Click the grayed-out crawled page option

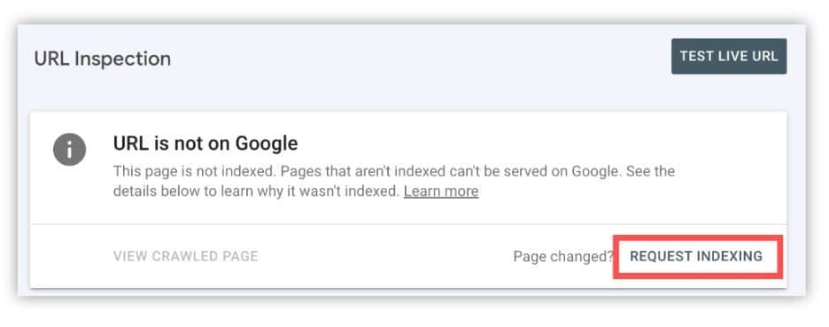pyautogui.click(x=186, y=257)
